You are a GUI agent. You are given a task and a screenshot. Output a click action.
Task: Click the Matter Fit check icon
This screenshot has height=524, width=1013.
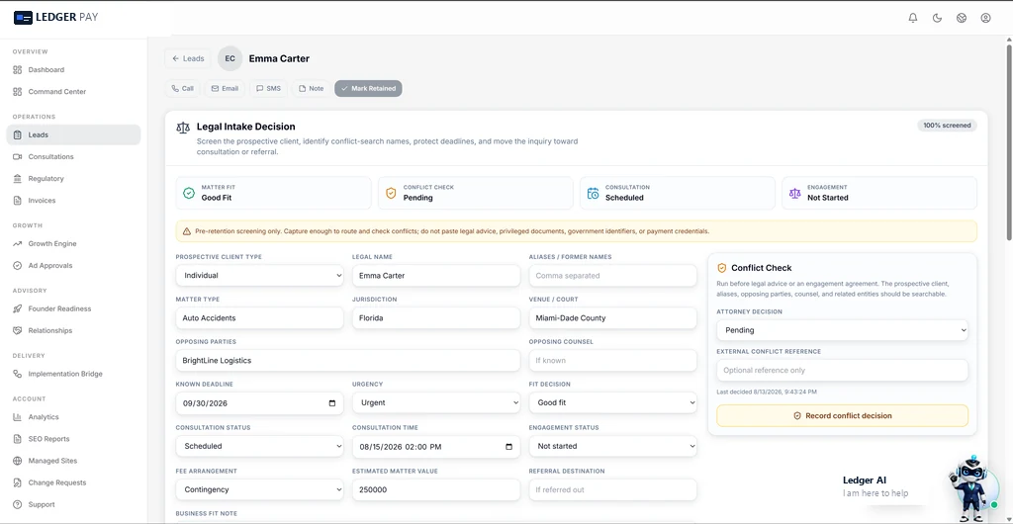point(189,193)
